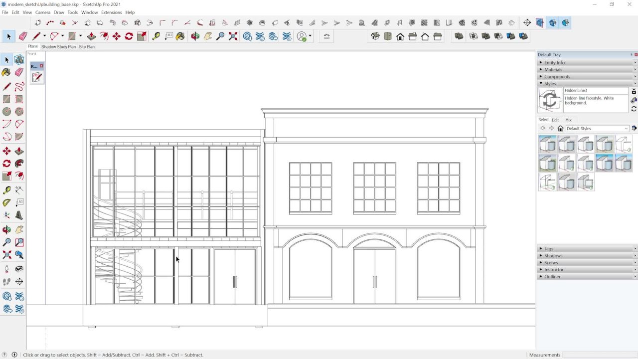Select the Orbit tool in the top toolbar

point(195,36)
